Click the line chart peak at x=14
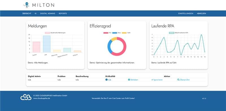Screen dimensions: 226x111 [x=201, y=35]
